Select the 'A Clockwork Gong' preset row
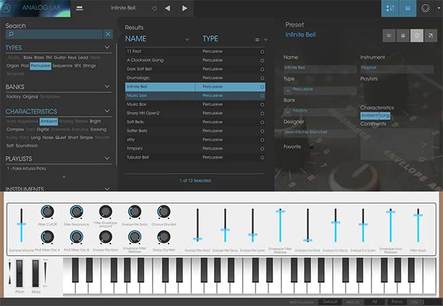443x306 pixels. [x=195, y=60]
